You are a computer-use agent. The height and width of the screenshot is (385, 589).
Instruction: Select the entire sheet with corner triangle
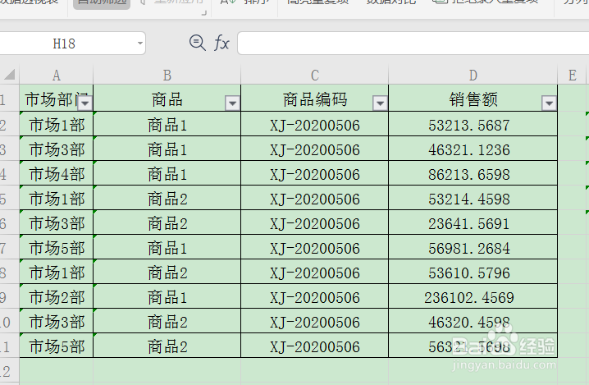pos(9,75)
